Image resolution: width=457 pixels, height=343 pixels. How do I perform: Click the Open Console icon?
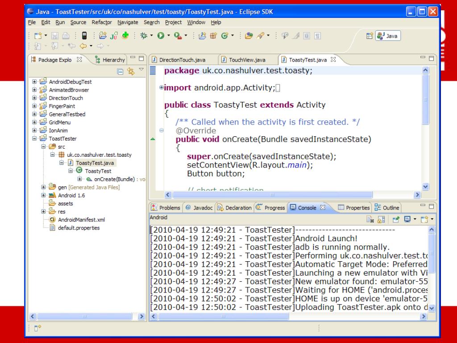tap(424, 219)
